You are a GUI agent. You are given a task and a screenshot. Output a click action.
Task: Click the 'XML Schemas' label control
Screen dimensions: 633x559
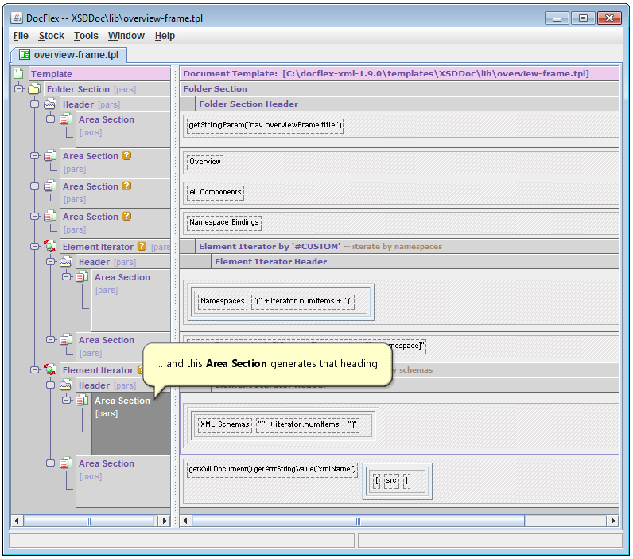pos(223,424)
